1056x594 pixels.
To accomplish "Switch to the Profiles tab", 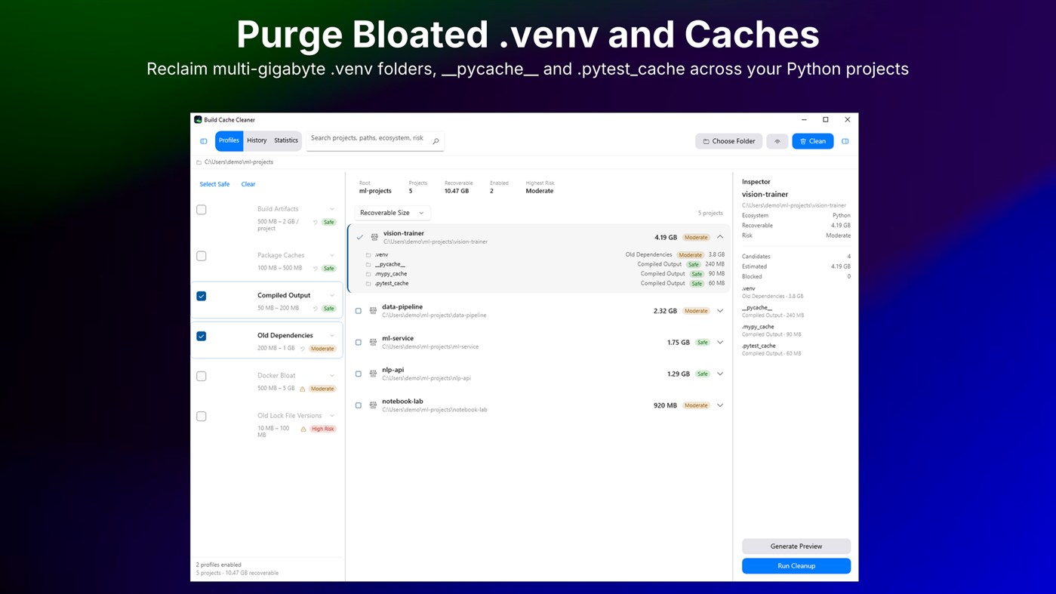I will tap(229, 140).
